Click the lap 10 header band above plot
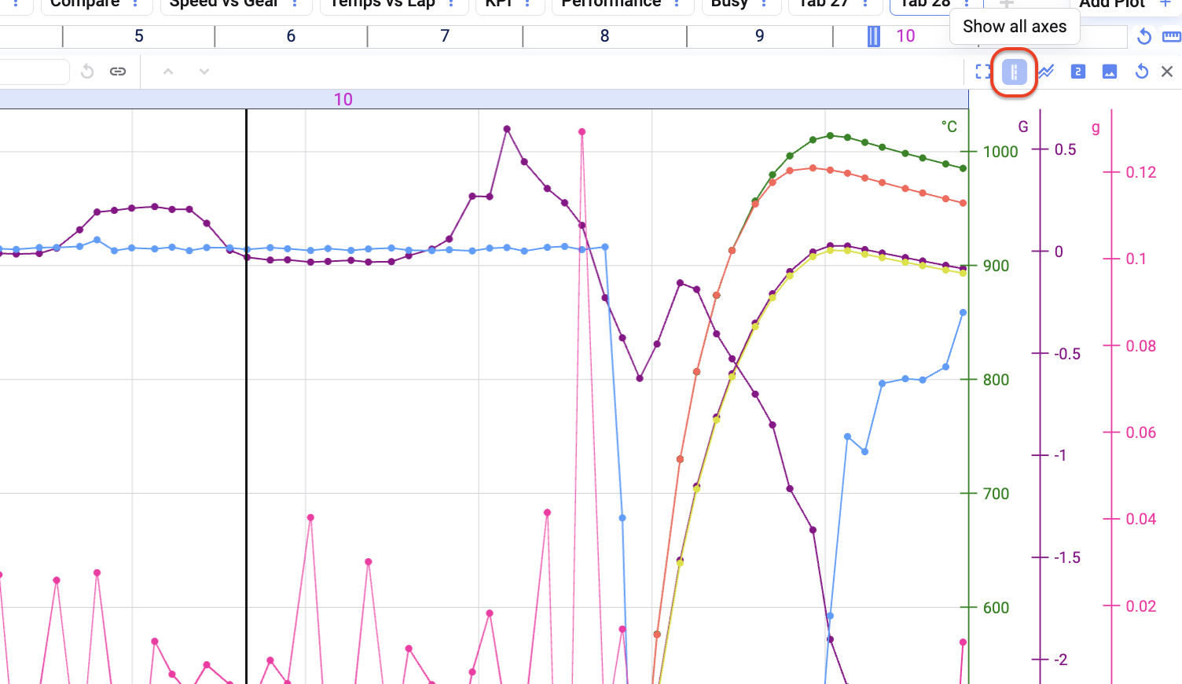This screenshot has width=1182, height=684. coord(484,99)
